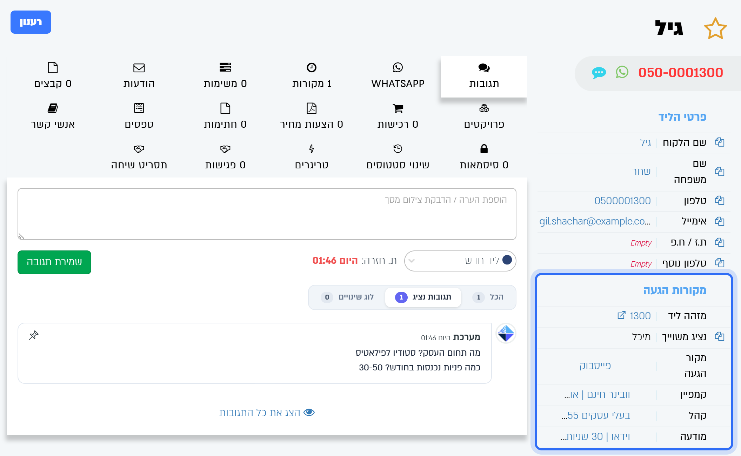The height and width of the screenshot is (456, 741).
Task: Show all comments with eye icon
Action: pyautogui.click(x=267, y=413)
